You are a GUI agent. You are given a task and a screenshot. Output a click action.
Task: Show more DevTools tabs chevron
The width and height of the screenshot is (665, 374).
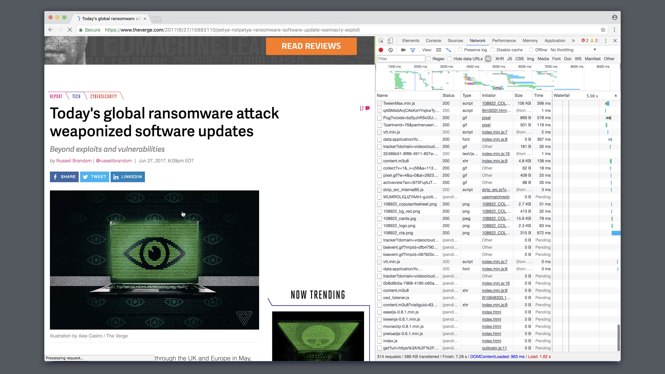573,41
